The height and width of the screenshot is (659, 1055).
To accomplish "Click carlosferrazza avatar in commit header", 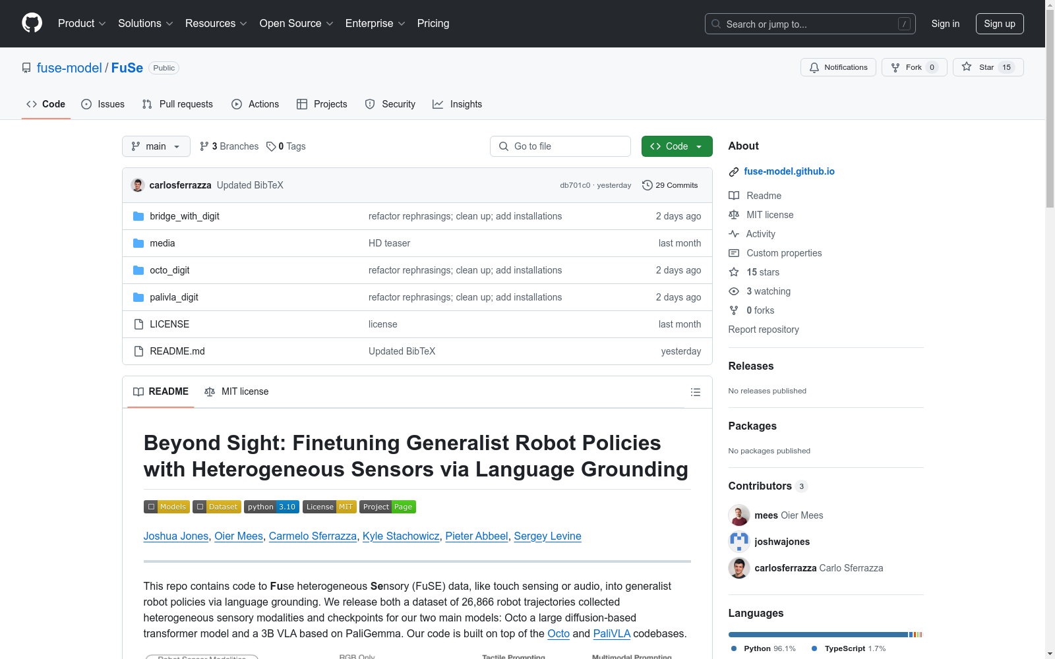I will coord(138,185).
